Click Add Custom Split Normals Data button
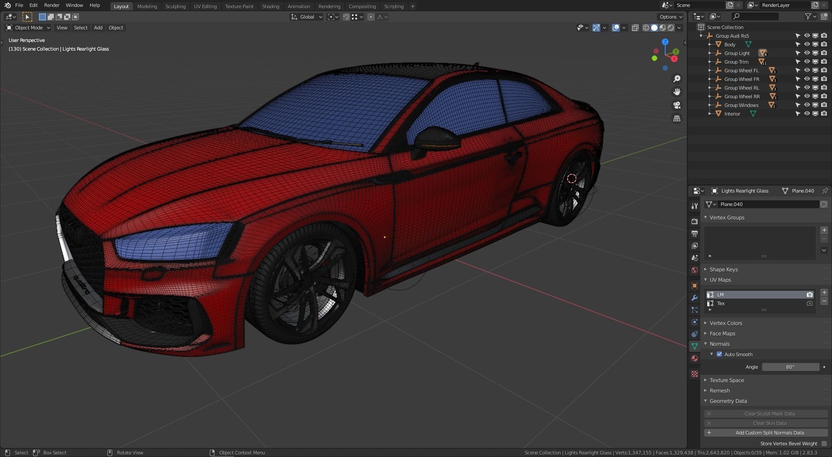832x457 pixels. (766, 433)
